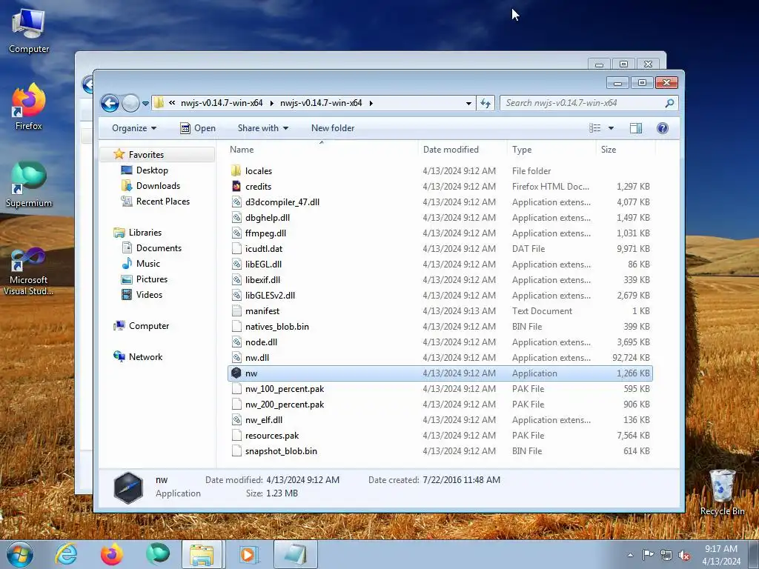Viewport: 759px width, 569px height.
Task: Sort by Size column header
Action: coord(626,150)
